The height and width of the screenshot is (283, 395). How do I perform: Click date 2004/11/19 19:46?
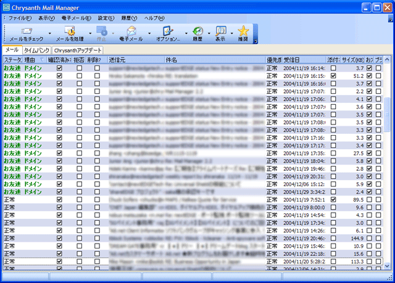(304, 169)
